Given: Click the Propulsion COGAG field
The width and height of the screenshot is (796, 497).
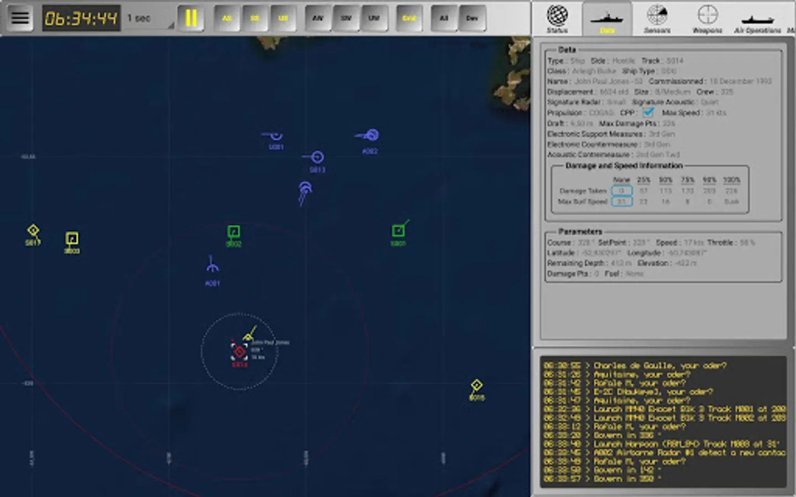Looking at the screenshot, I should [581, 113].
